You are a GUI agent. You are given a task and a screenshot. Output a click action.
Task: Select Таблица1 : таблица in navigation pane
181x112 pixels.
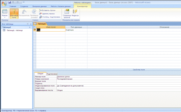click(15, 30)
